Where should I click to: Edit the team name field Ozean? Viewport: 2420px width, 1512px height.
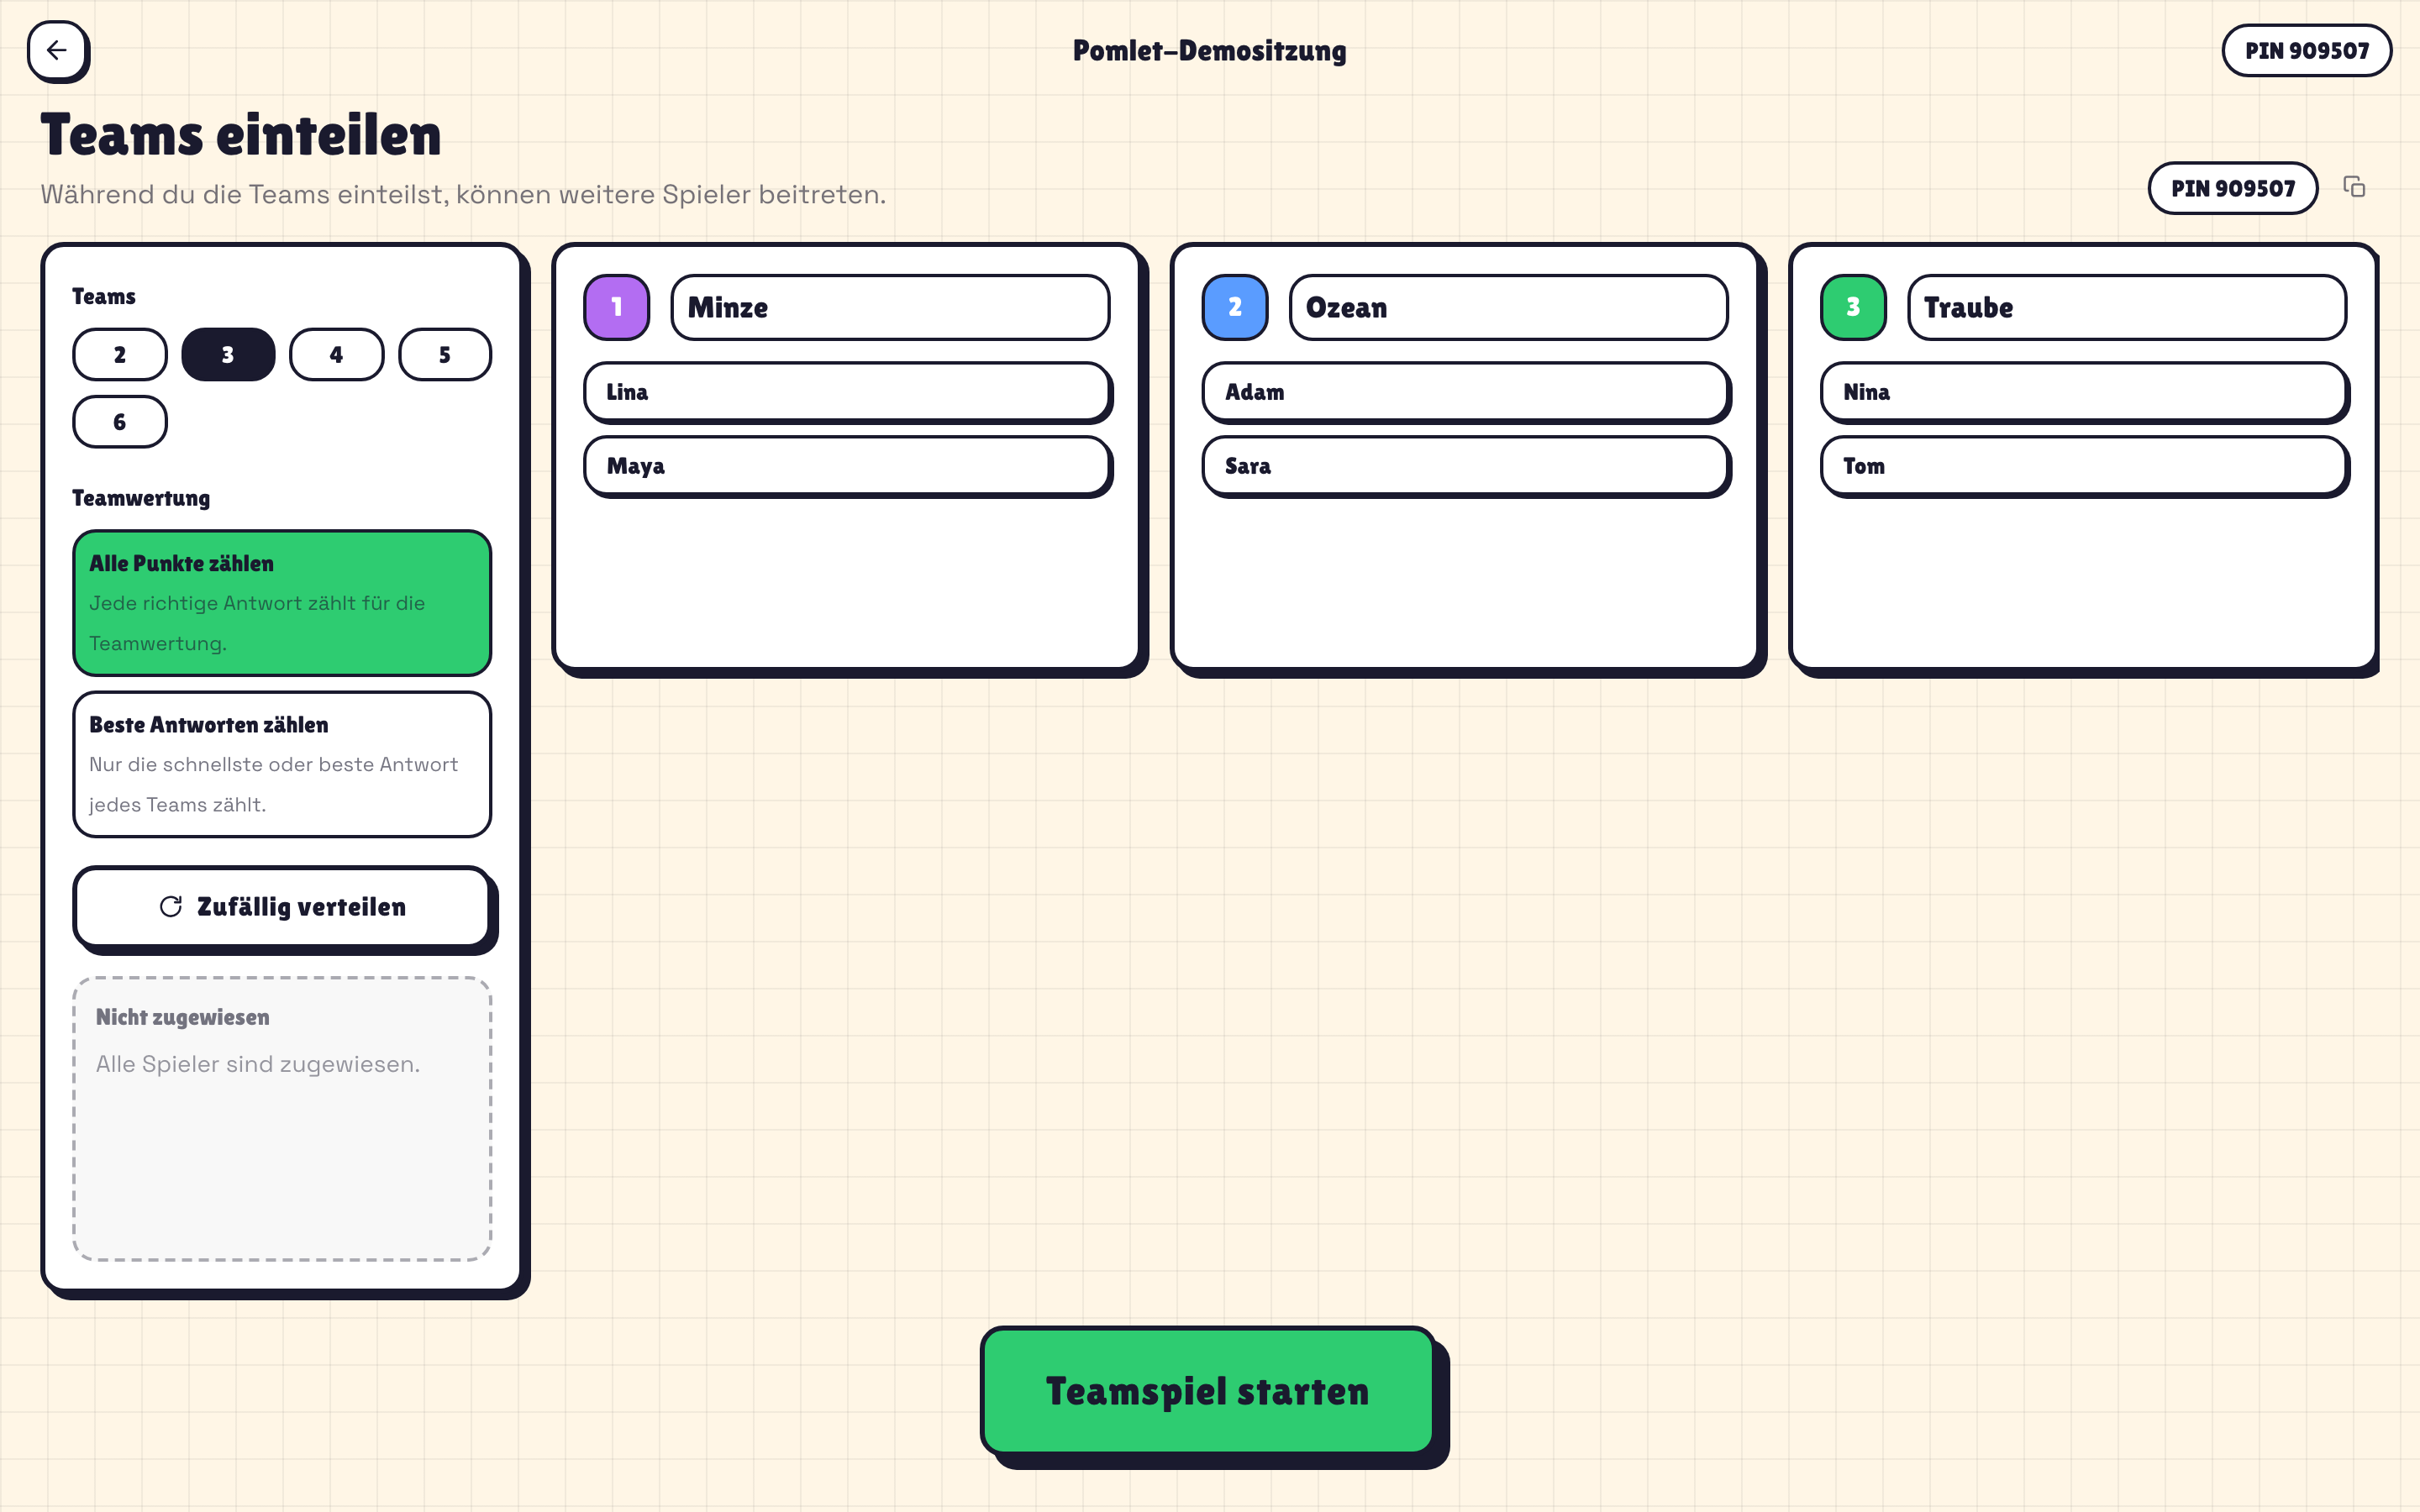point(1508,307)
